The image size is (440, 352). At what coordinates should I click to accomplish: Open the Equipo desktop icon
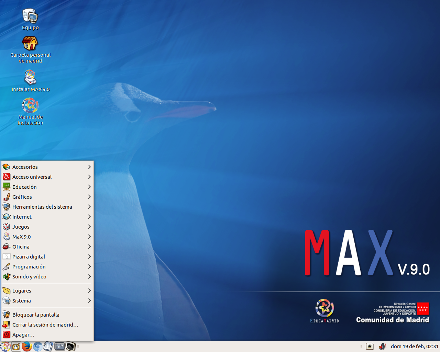click(30, 20)
